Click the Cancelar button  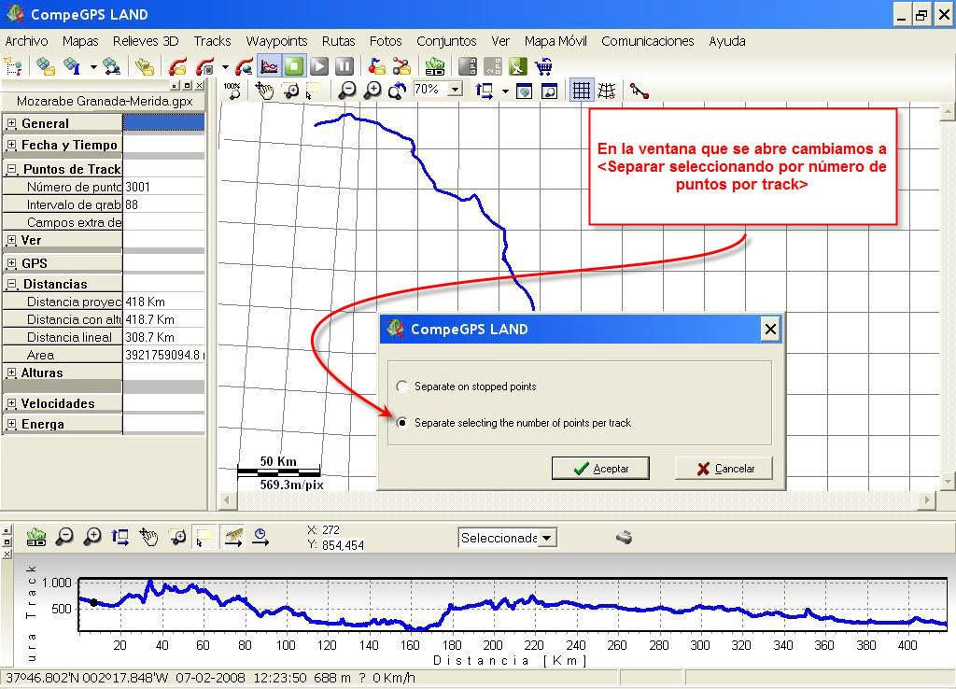point(724,469)
